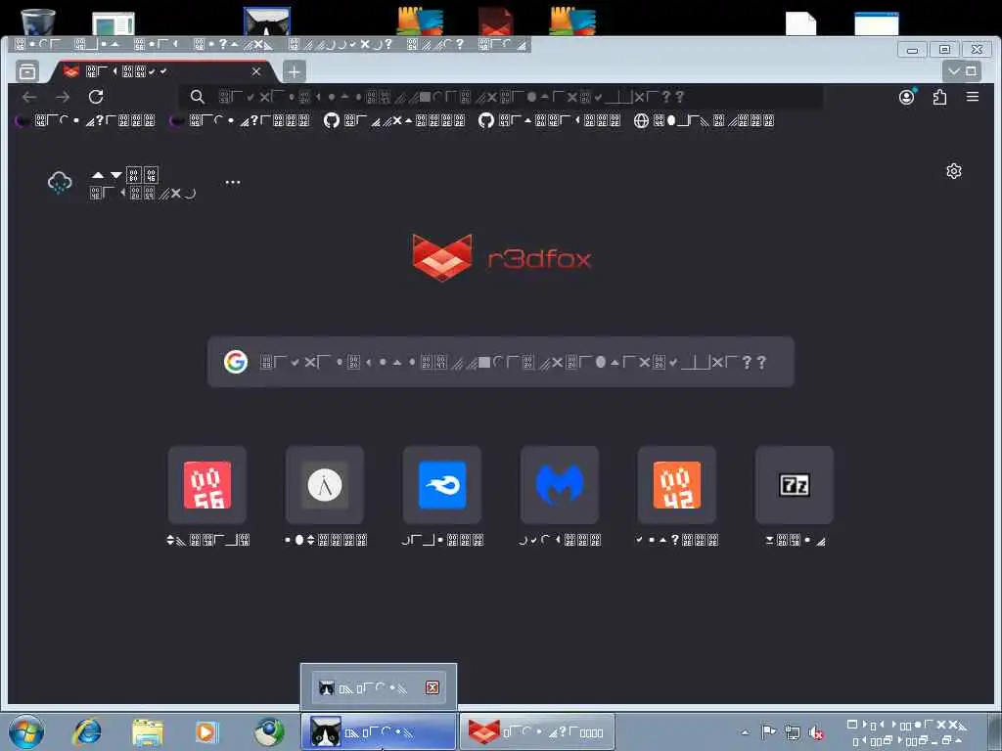
Task: Open Windows Explorer folder on taskbar
Action: [x=148, y=731]
